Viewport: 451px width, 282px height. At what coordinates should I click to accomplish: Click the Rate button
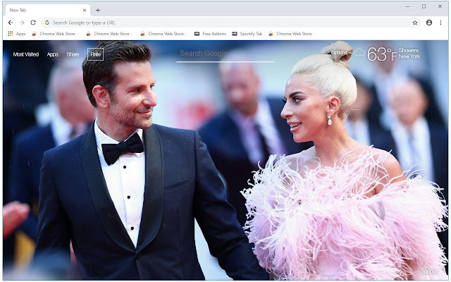click(x=96, y=54)
